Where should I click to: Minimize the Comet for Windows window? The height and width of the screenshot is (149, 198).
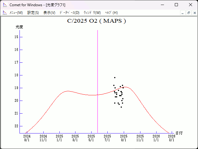[x=162, y=5]
